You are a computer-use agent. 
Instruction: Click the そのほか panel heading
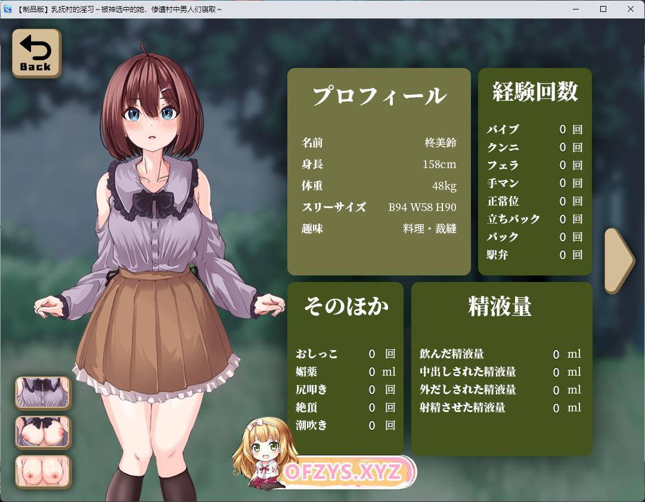[x=346, y=306]
